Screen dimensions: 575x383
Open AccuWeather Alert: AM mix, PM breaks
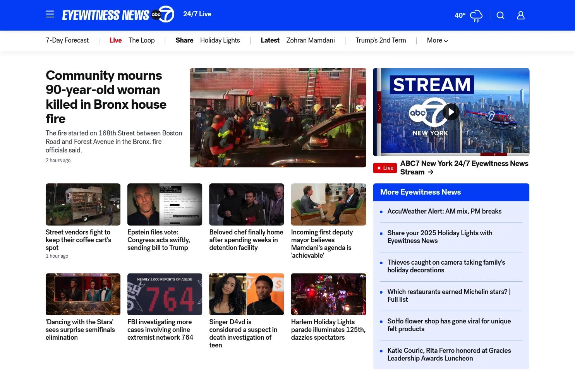coord(445,211)
